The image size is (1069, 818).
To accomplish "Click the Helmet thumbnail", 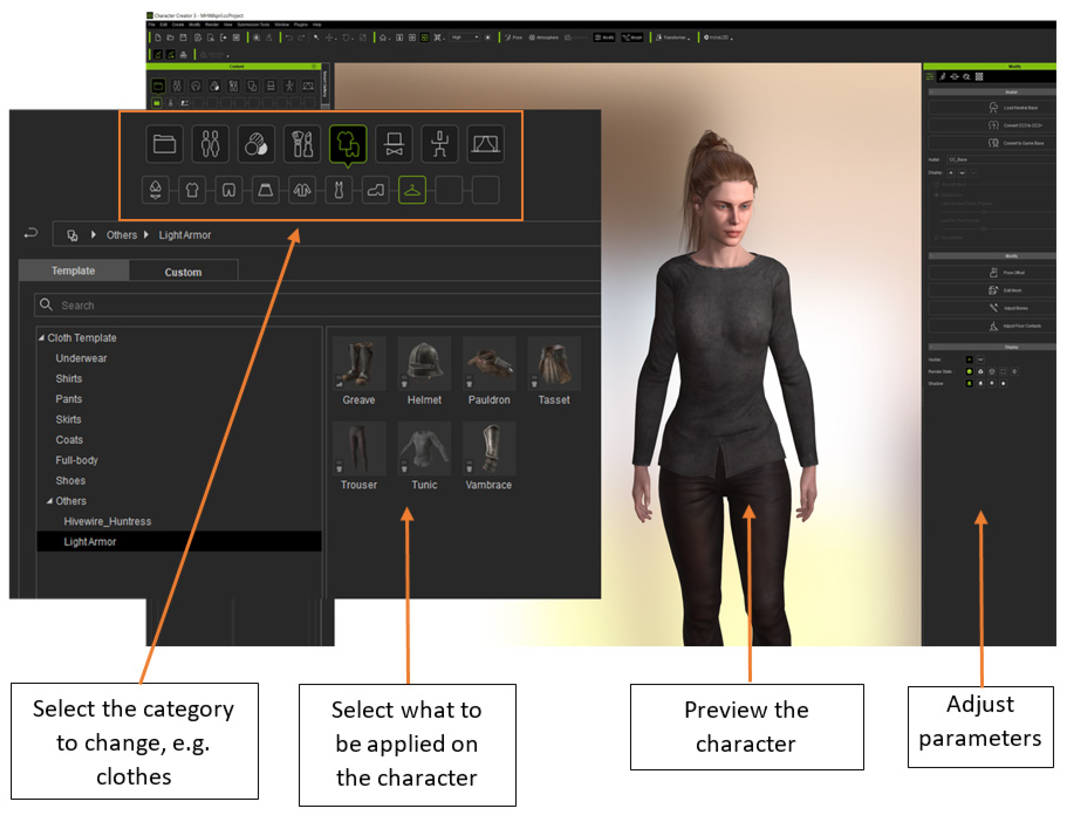I will pos(424,364).
